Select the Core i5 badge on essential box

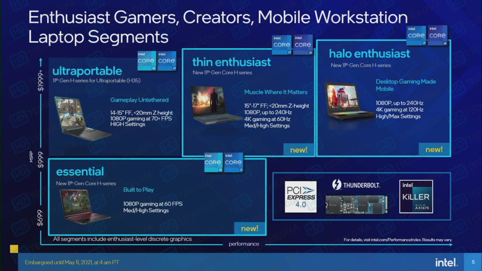[x=213, y=163]
